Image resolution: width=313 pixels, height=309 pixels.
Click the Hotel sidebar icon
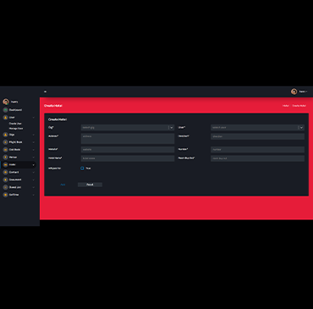click(x=5, y=164)
